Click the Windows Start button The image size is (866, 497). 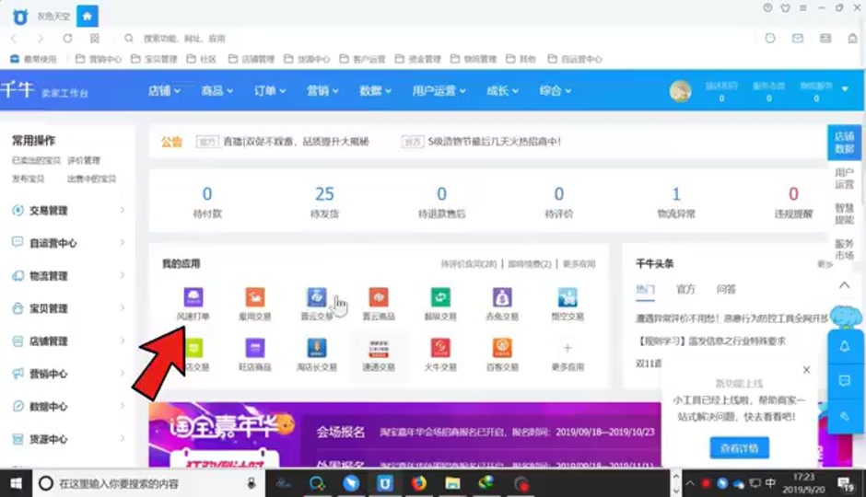pyautogui.click(x=16, y=484)
